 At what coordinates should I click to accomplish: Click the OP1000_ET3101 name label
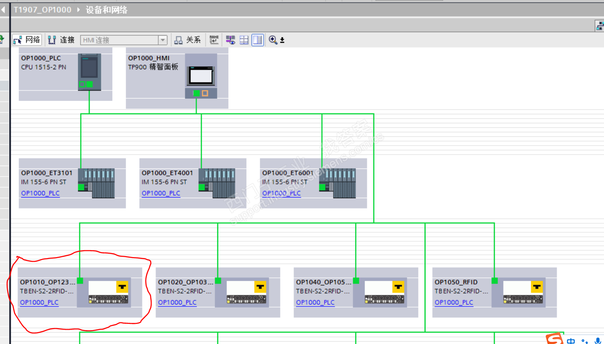(x=47, y=173)
